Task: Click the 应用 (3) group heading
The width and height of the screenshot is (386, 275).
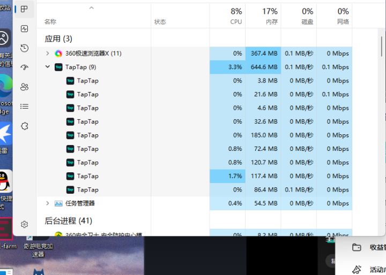Action: click(x=58, y=39)
